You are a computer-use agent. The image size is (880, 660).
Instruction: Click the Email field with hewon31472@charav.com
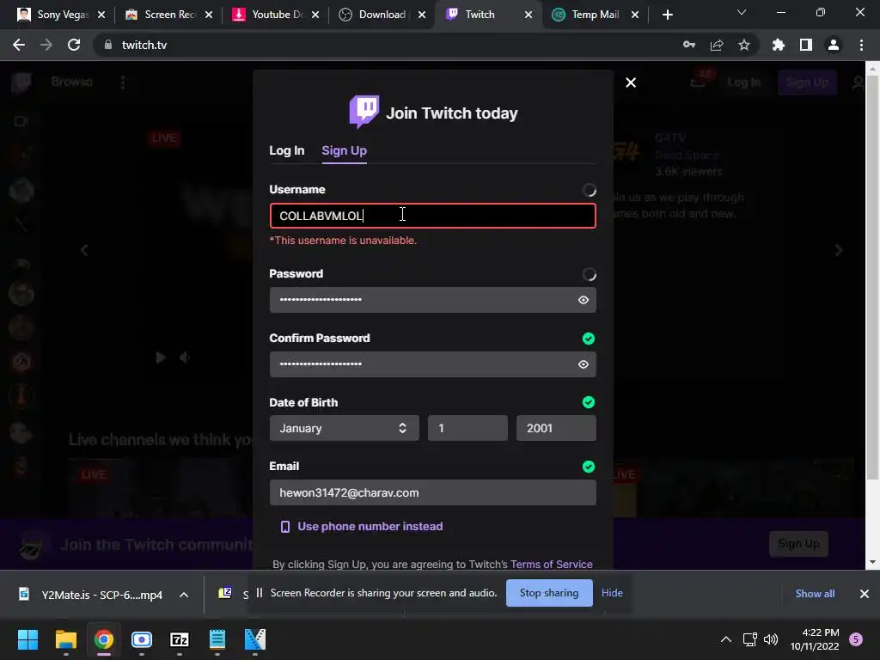433,492
